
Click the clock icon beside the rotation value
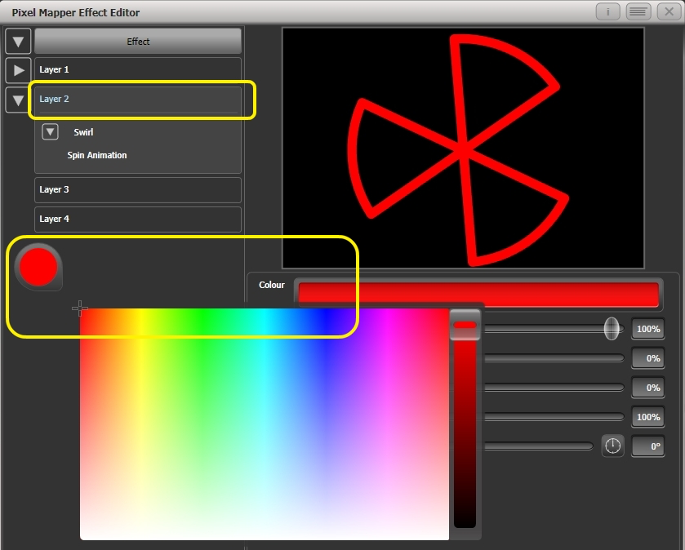(x=613, y=446)
